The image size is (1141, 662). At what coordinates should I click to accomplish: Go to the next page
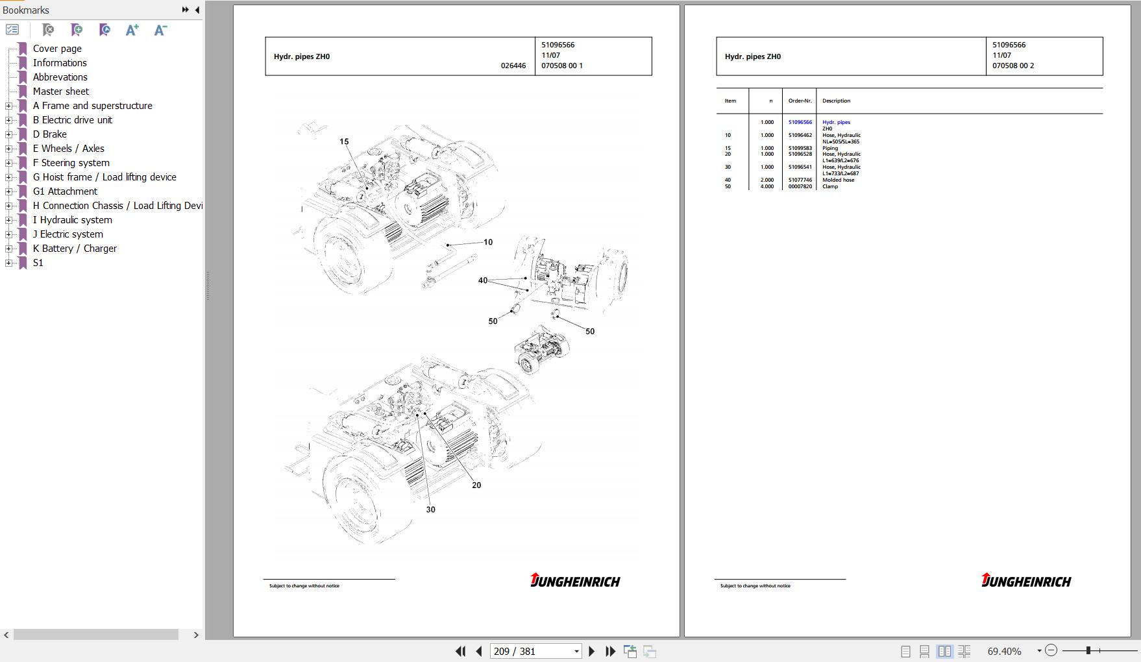(x=591, y=651)
